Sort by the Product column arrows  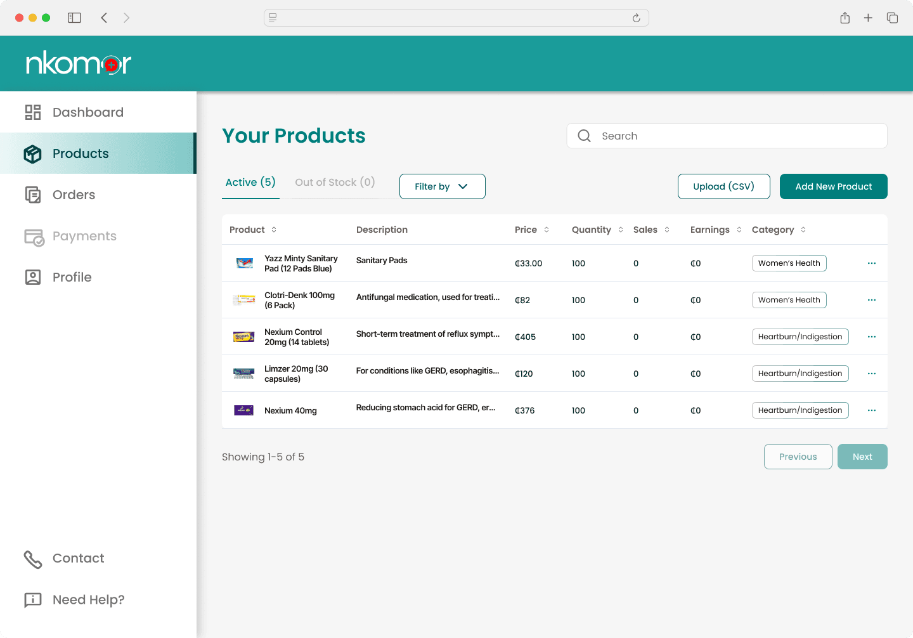tap(274, 230)
